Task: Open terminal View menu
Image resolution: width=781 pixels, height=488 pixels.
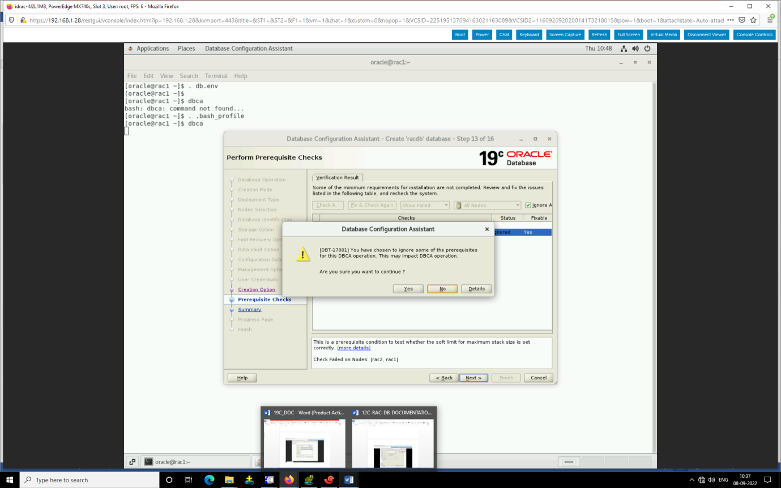Action: point(167,76)
